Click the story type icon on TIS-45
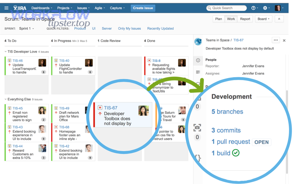297x184 pixels. click(10, 108)
